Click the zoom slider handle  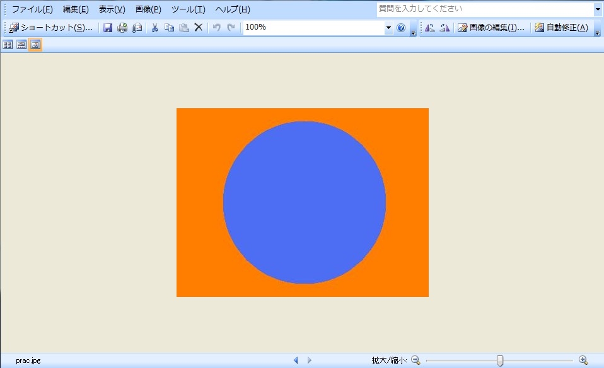click(x=500, y=360)
